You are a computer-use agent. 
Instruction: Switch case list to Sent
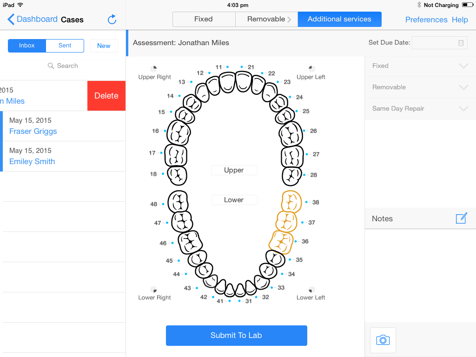(x=65, y=46)
